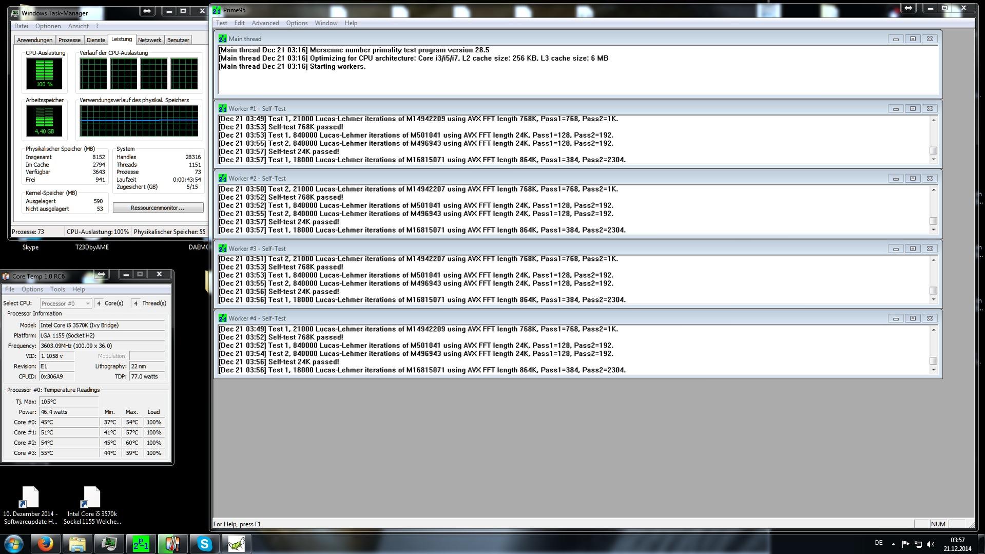Screen dimensions: 985x554
Task: Click the Task Manager title bar icon
Action: 15,13
